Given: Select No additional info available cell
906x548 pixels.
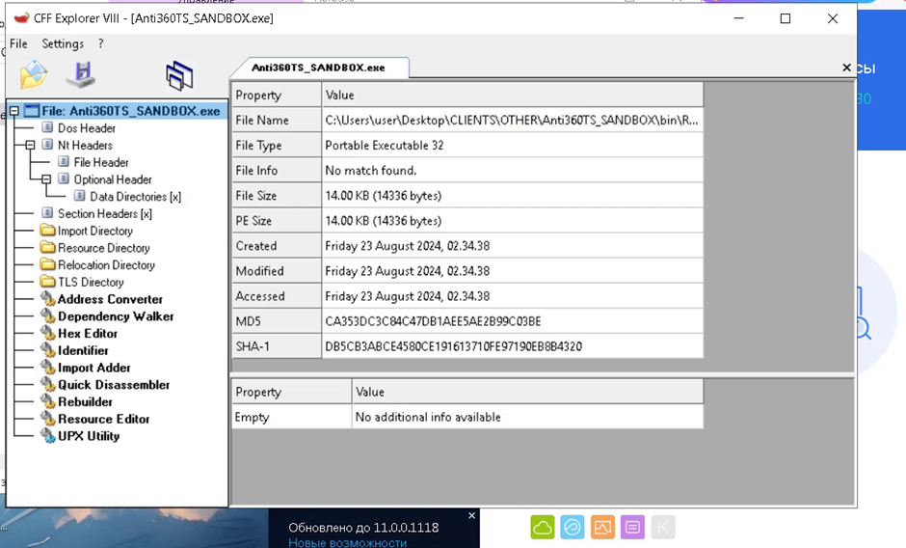Looking at the screenshot, I should tap(527, 417).
